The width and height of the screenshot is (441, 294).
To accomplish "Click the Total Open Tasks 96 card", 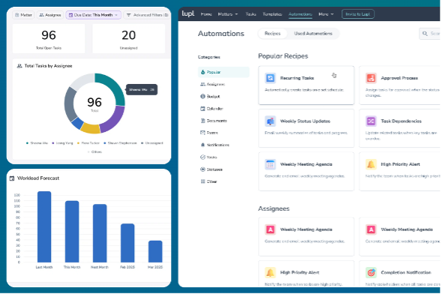I will point(49,38).
